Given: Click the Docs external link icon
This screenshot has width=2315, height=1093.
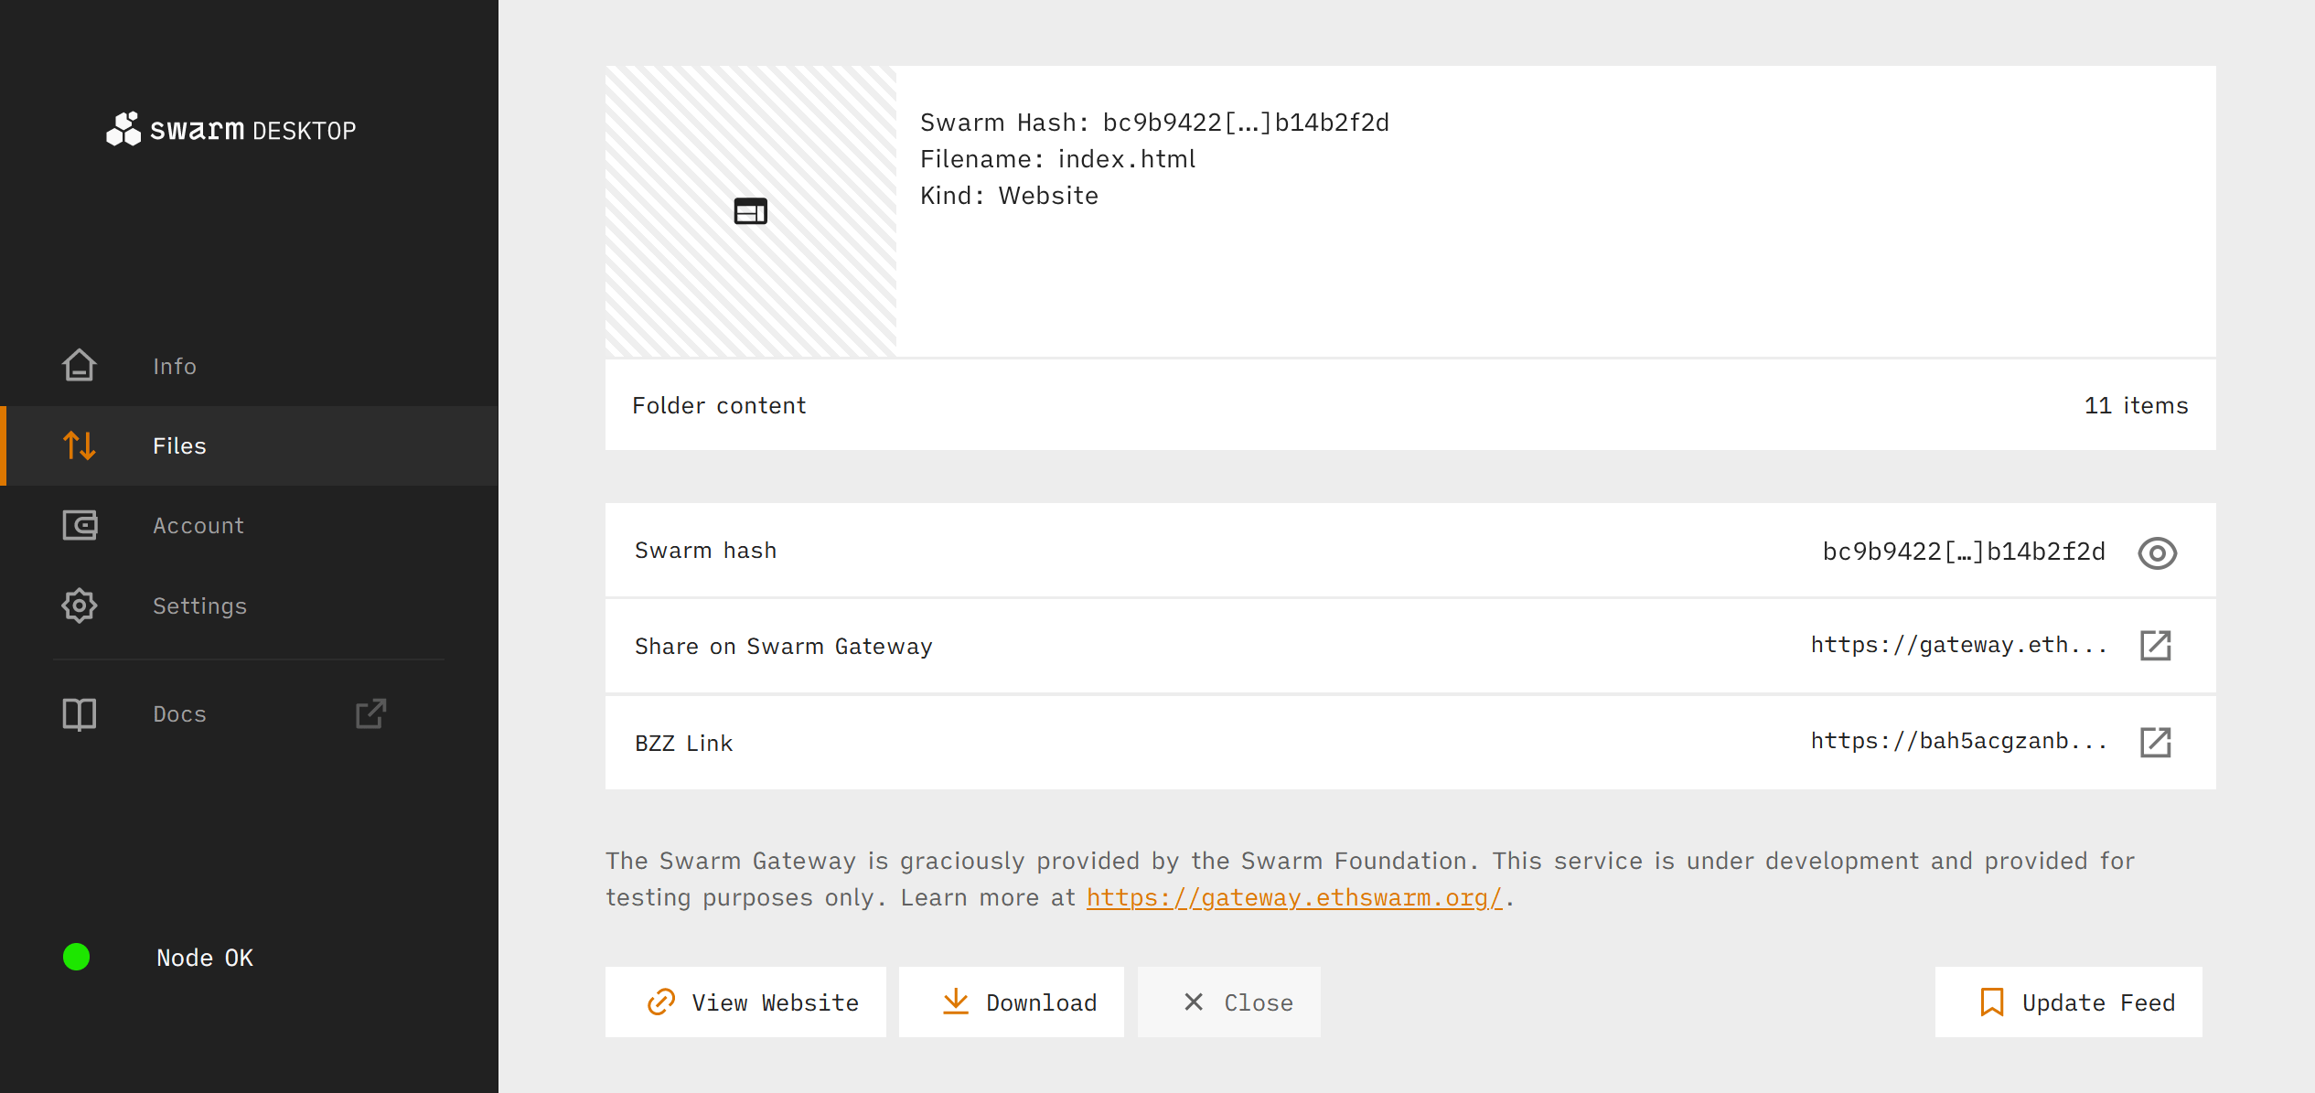Looking at the screenshot, I should (x=370, y=713).
